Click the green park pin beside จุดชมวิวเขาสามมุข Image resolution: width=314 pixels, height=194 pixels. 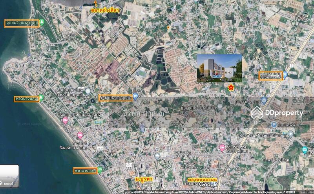coord(42,23)
